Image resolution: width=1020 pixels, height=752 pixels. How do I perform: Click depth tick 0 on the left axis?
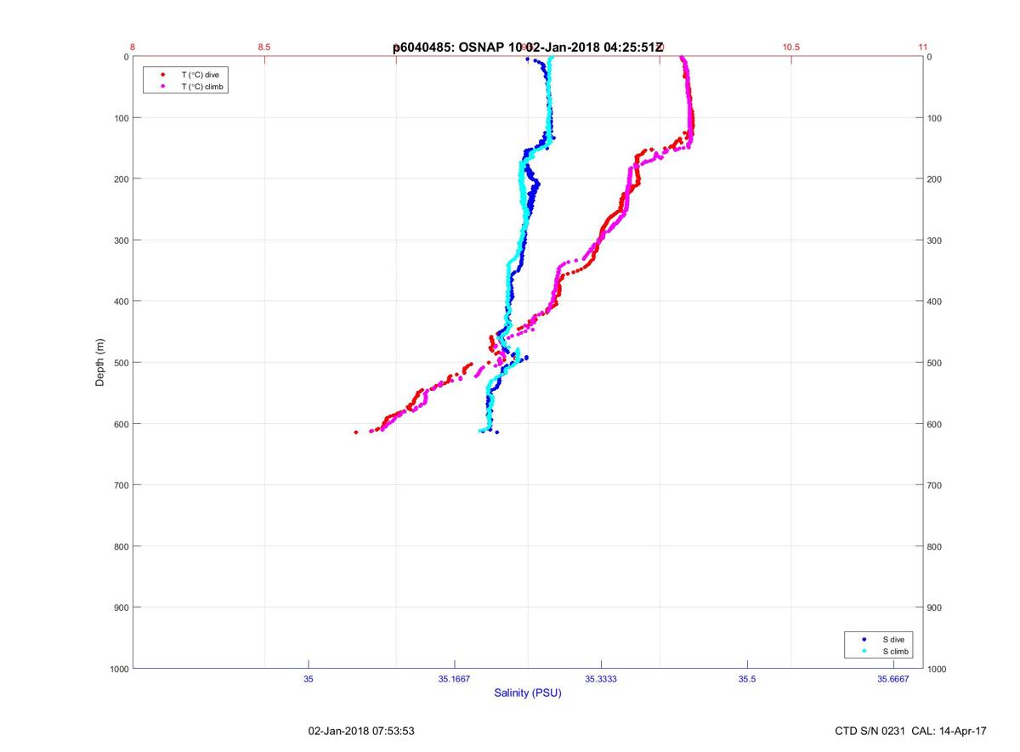coord(126,57)
